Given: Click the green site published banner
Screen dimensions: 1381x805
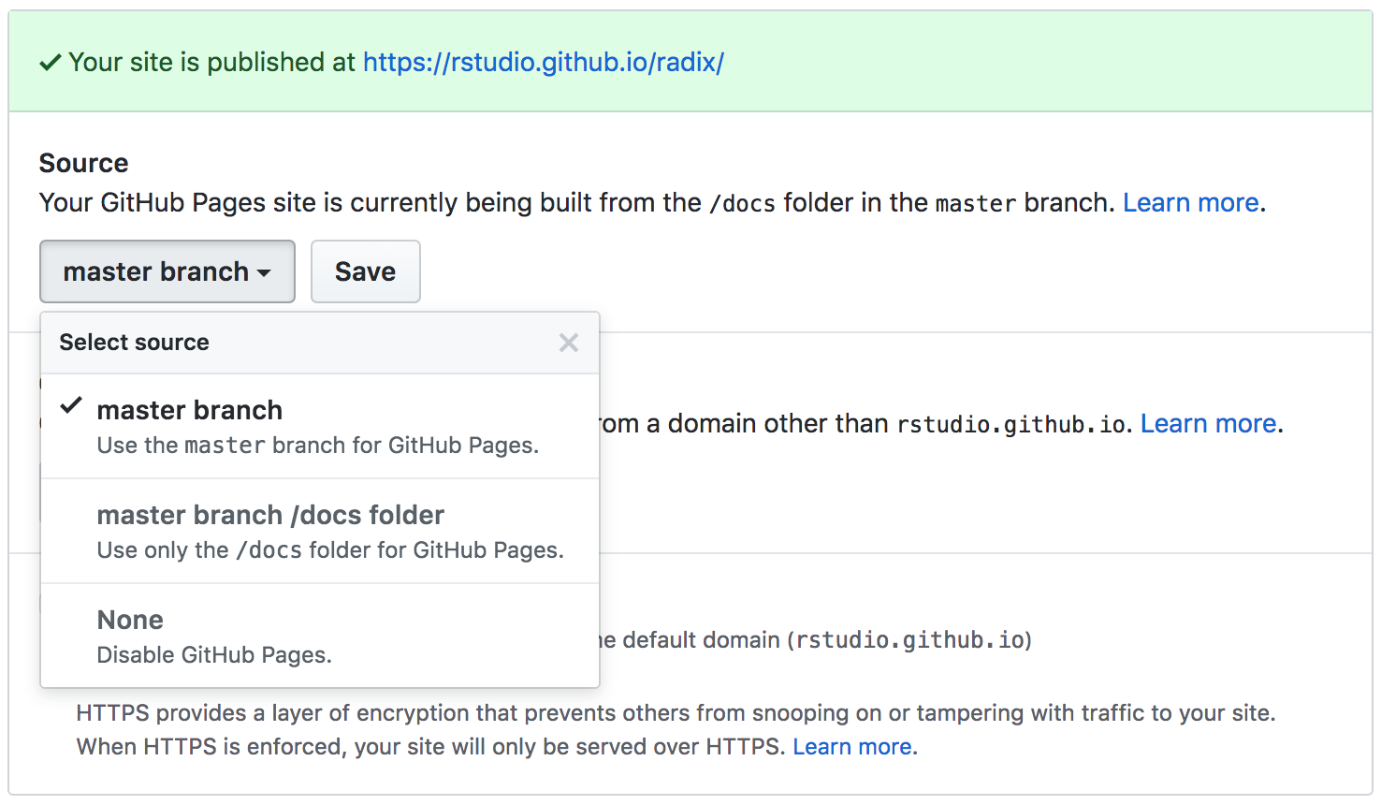Looking at the screenshot, I should click(1029, 63).
